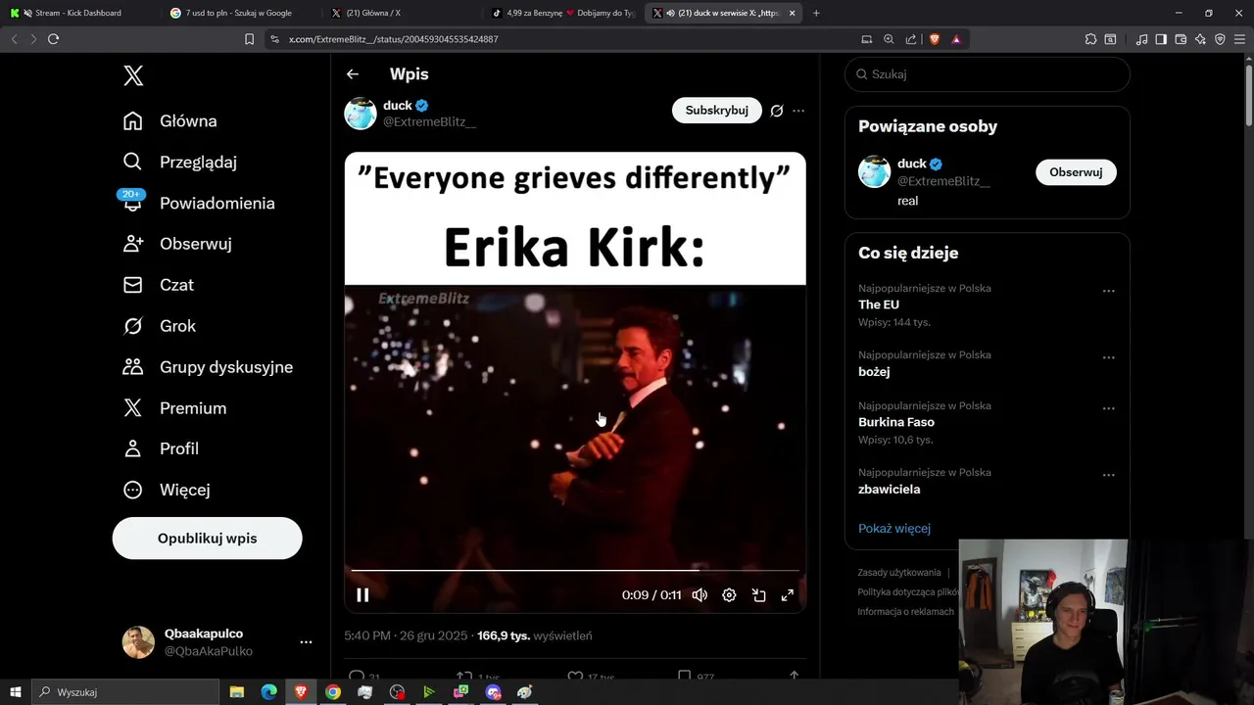The image size is (1254, 705).
Task: Open options for bożej trend
Action: (1108, 357)
